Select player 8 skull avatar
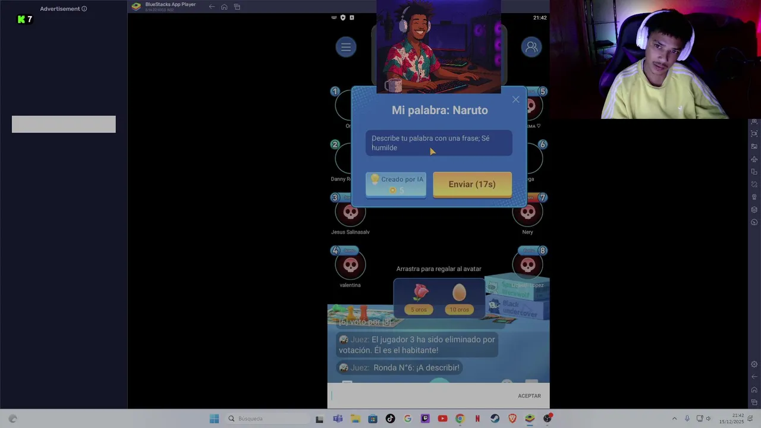Viewport: 761px width, 428px height. [x=527, y=265]
